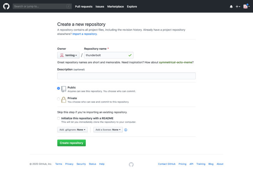Click into the Repository name field
Image resolution: width=253 pixels, height=177 pixels.
[108, 55]
